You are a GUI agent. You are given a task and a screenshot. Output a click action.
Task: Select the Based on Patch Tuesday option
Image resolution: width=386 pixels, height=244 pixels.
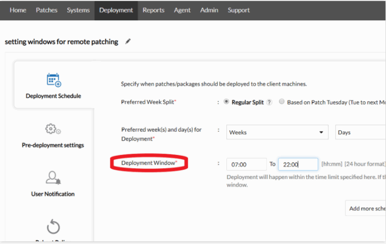pyautogui.click(x=282, y=102)
